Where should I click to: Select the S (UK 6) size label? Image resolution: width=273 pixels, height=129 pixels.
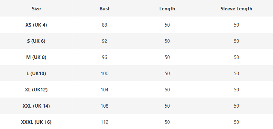(36, 41)
